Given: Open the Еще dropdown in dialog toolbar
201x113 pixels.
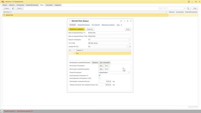Looking at the screenshot, I should click(128, 29).
